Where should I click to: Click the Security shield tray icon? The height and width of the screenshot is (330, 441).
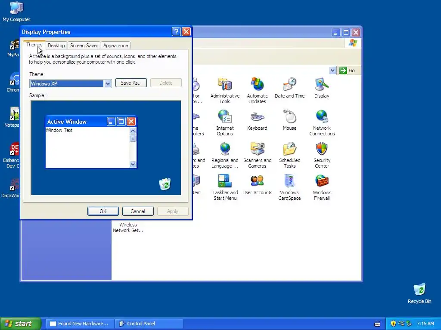[x=393, y=324]
